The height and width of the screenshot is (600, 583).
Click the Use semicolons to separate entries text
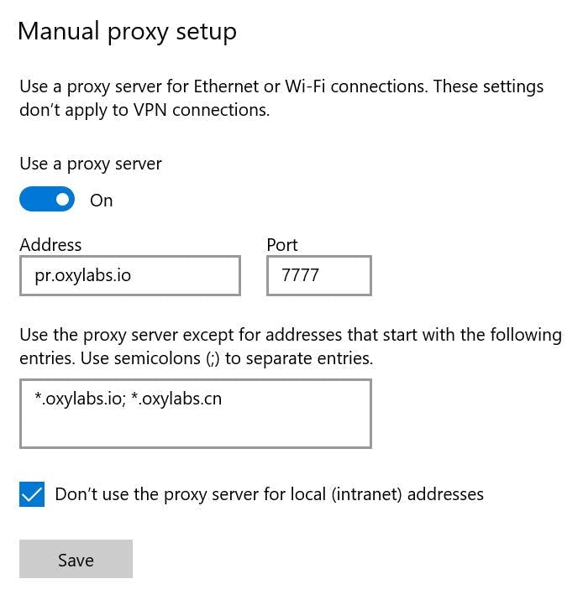(227, 359)
